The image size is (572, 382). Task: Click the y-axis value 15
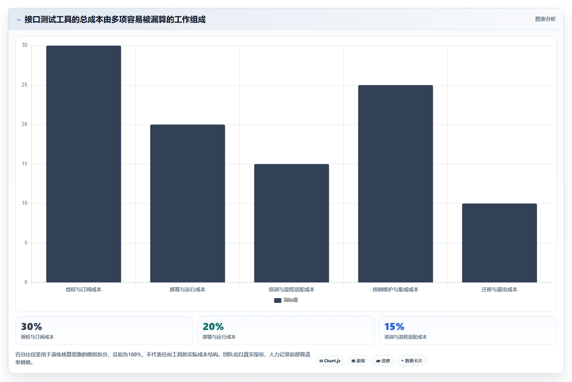point(24,164)
